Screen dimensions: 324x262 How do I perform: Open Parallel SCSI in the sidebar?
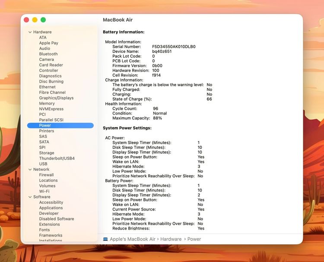point(51,120)
